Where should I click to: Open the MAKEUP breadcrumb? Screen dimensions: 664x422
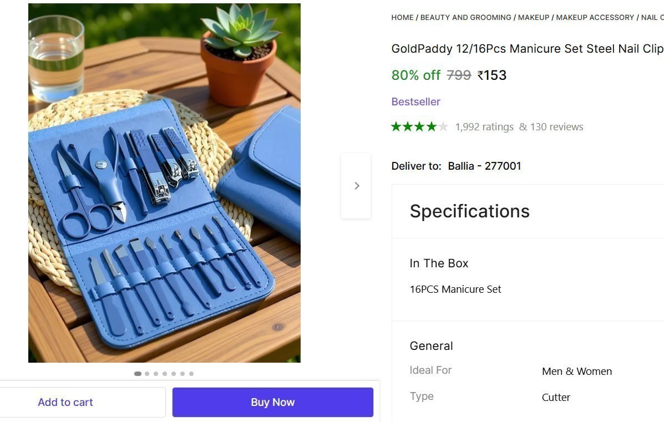click(x=533, y=17)
